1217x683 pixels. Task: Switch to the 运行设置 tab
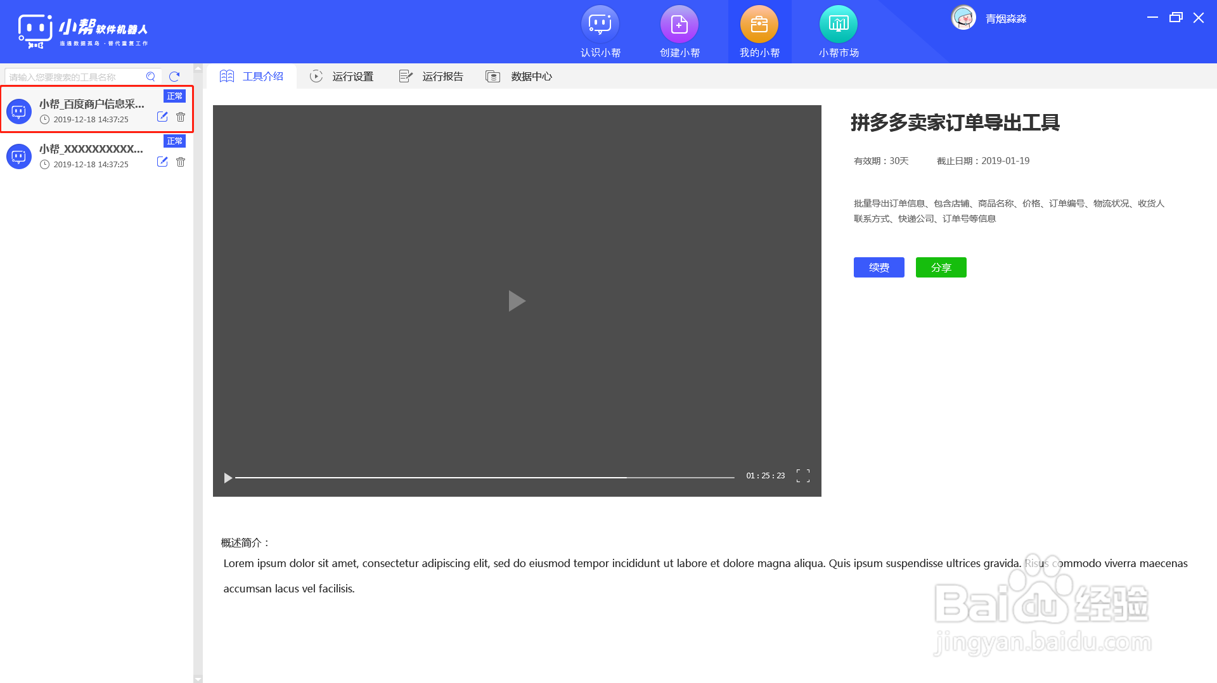(342, 76)
